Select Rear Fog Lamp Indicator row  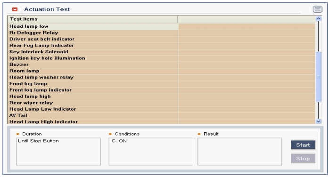[x=161, y=45]
